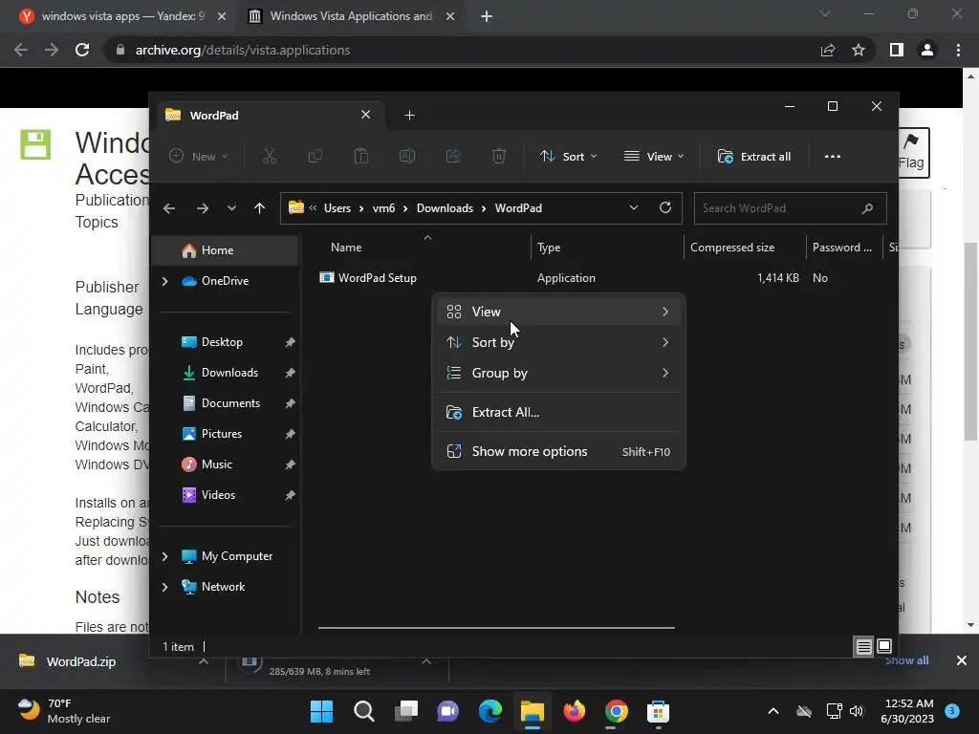Go forward in File Explorer
The height and width of the screenshot is (734, 979).
(203, 208)
